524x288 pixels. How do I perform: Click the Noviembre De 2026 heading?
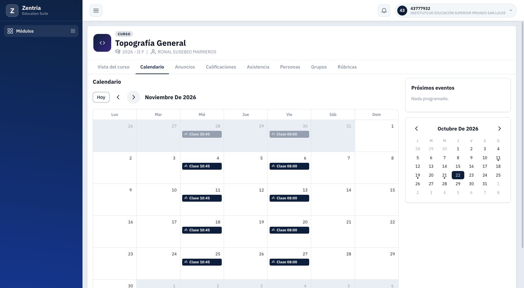click(x=171, y=97)
